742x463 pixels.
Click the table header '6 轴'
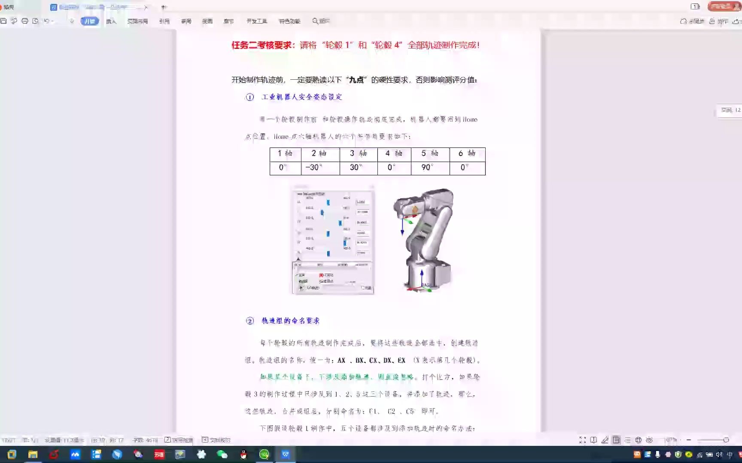(467, 154)
